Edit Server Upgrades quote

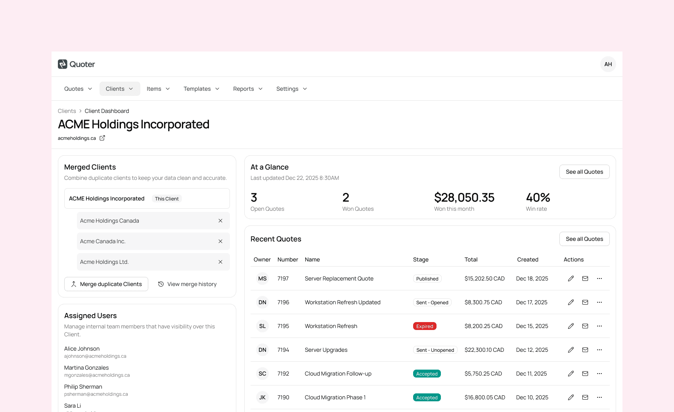click(571, 350)
